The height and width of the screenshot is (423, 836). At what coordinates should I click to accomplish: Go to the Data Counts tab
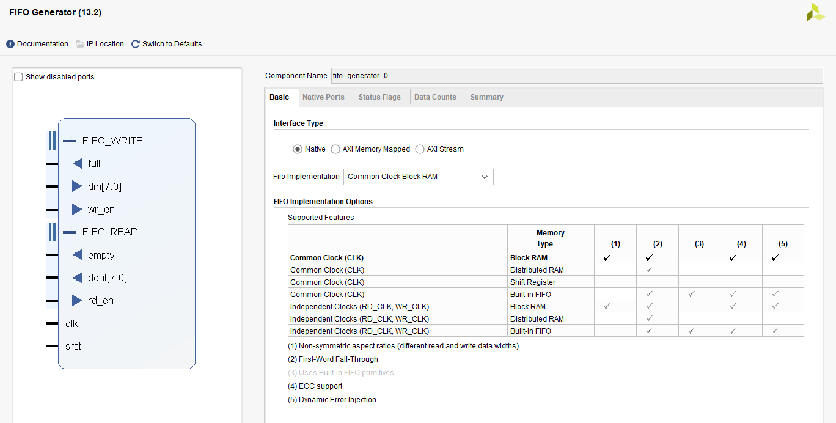click(x=435, y=97)
